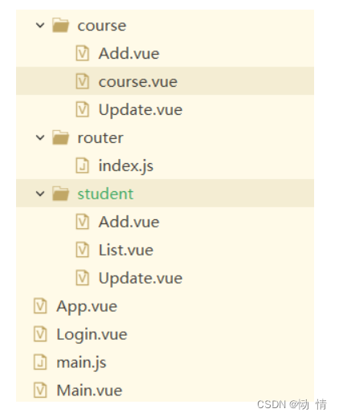The width and height of the screenshot is (339, 417).
Task: Open Update.vue under the course folder
Action: pyautogui.click(x=141, y=110)
